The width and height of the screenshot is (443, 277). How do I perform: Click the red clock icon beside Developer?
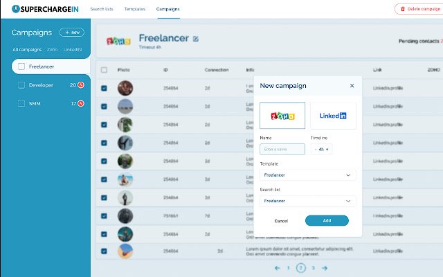point(81,84)
